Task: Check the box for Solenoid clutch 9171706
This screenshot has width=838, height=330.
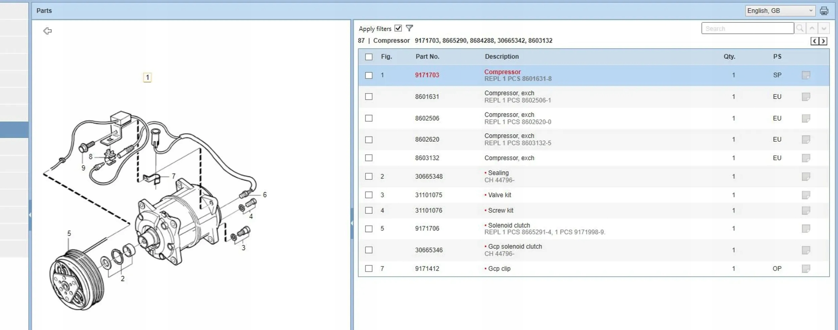Action: click(x=369, y=229)
